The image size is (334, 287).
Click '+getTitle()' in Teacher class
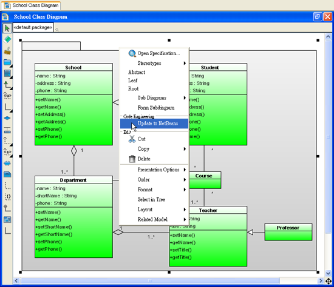tap(180, 257)
